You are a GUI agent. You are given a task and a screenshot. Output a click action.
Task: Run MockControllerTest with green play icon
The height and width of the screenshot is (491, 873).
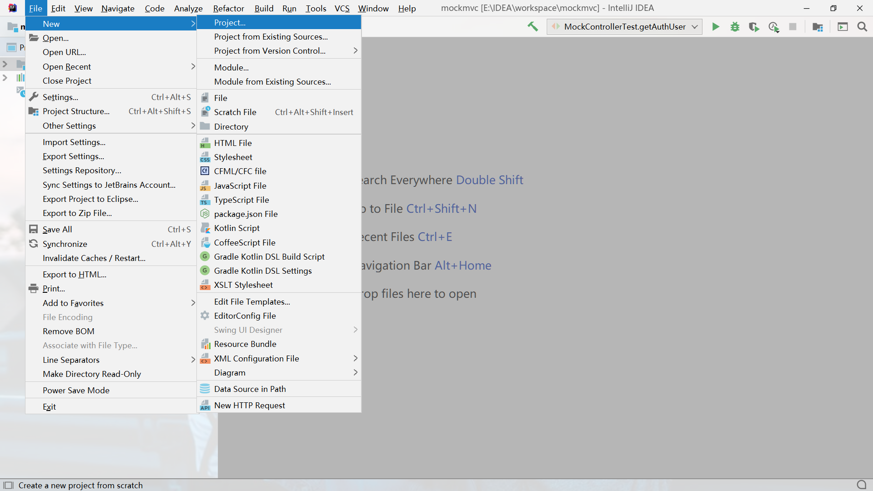716,27
